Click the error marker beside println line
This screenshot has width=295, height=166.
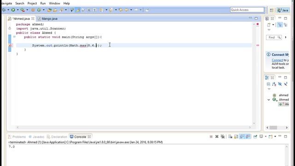[x=10, y=45]
